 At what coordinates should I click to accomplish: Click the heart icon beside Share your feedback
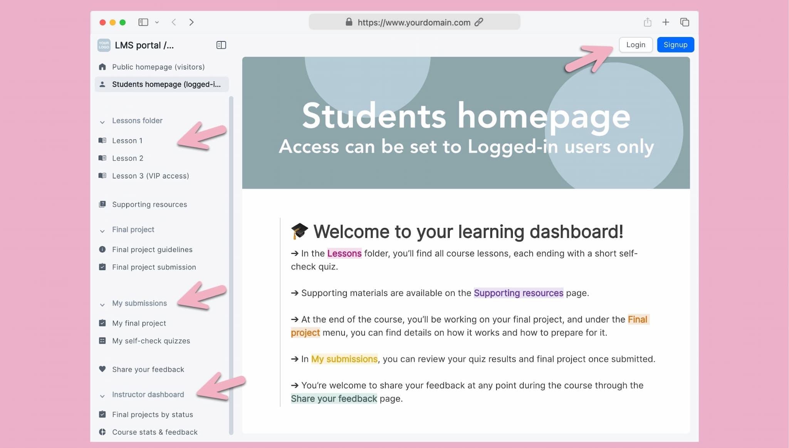click(102, 369)
